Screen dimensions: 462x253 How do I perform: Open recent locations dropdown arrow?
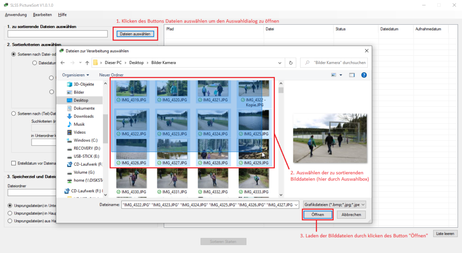click(x=80, y=63)
